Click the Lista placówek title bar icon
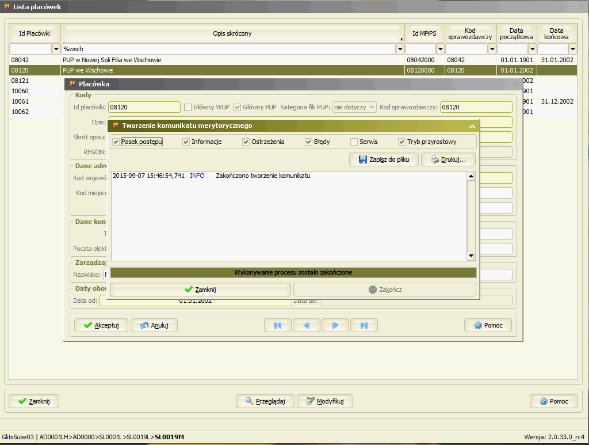 coord(6,7)
